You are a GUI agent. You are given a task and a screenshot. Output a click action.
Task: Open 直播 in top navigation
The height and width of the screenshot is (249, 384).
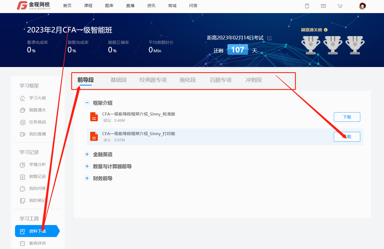pyautogui.click(x=130, y=6)
